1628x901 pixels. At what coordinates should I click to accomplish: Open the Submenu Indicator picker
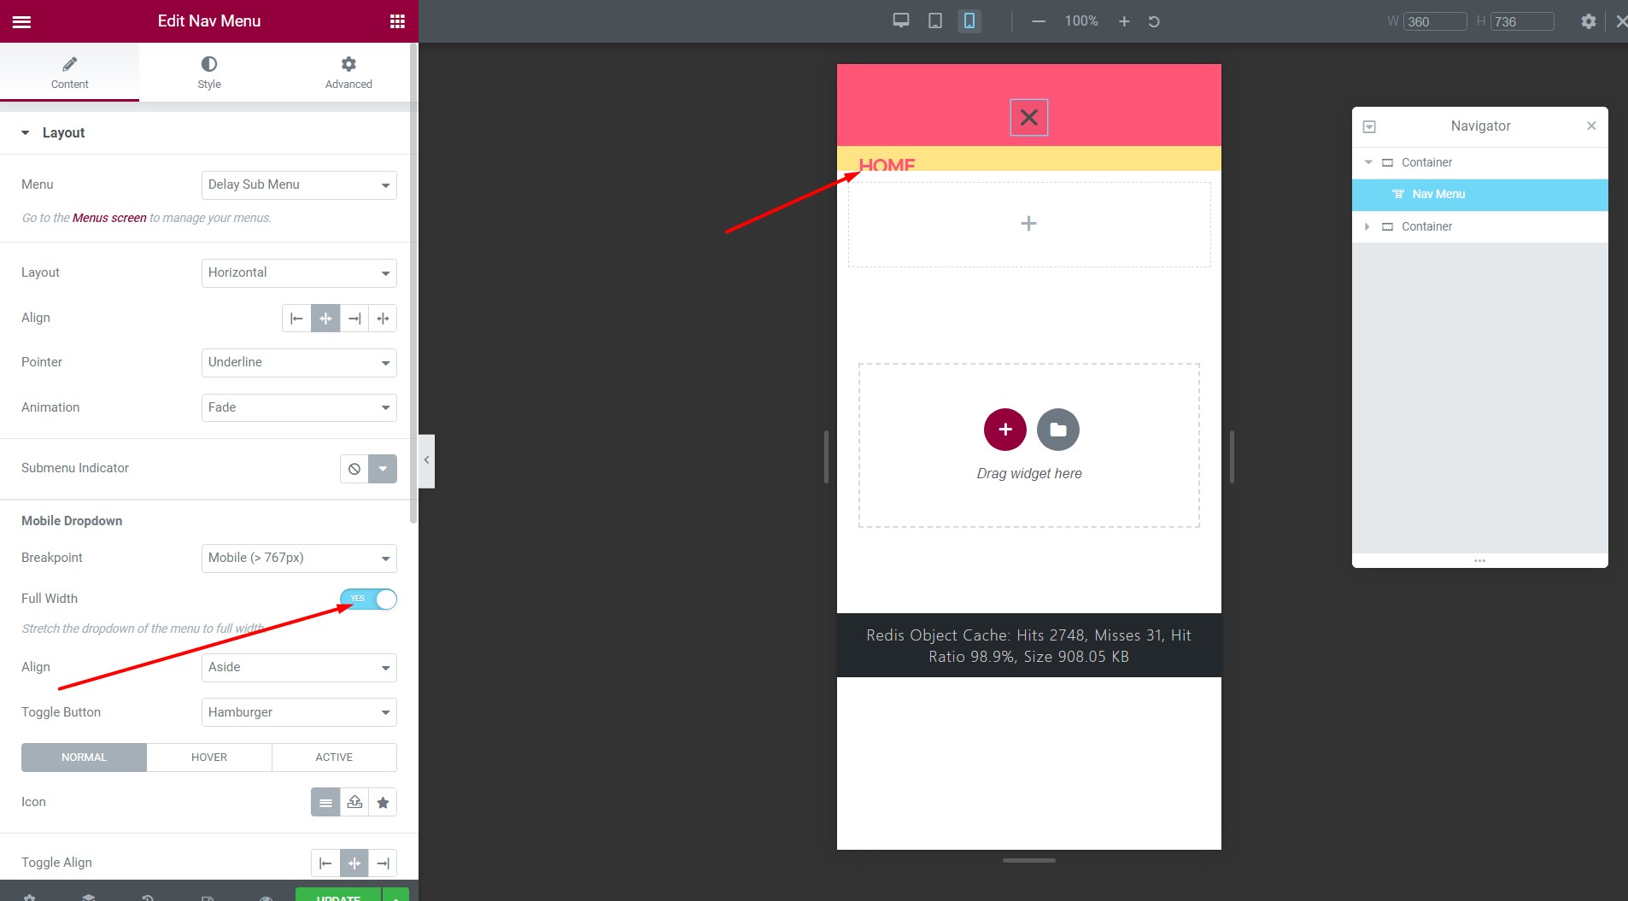coord(382,468)
